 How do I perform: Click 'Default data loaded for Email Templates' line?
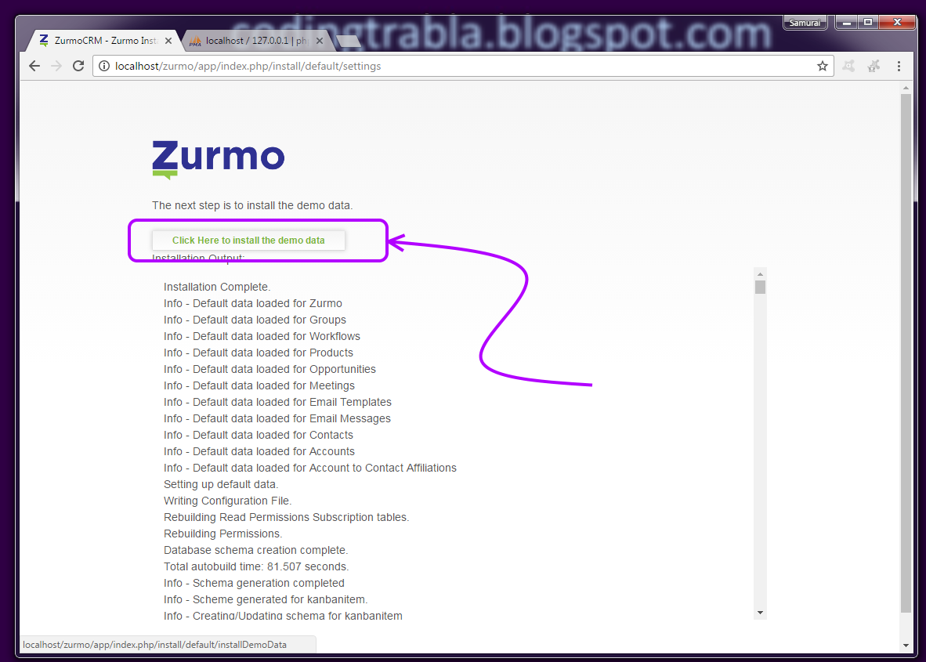[277, 402]
